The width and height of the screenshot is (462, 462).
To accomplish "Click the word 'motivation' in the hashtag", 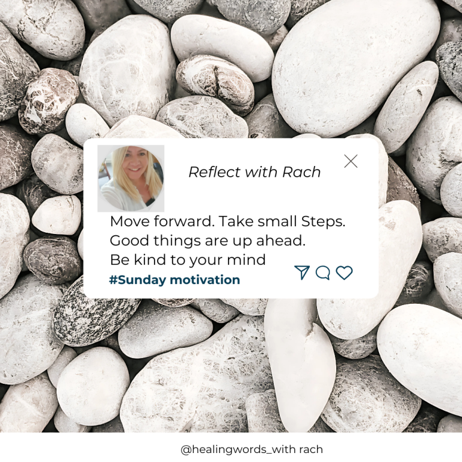I will tap(205, 280).
